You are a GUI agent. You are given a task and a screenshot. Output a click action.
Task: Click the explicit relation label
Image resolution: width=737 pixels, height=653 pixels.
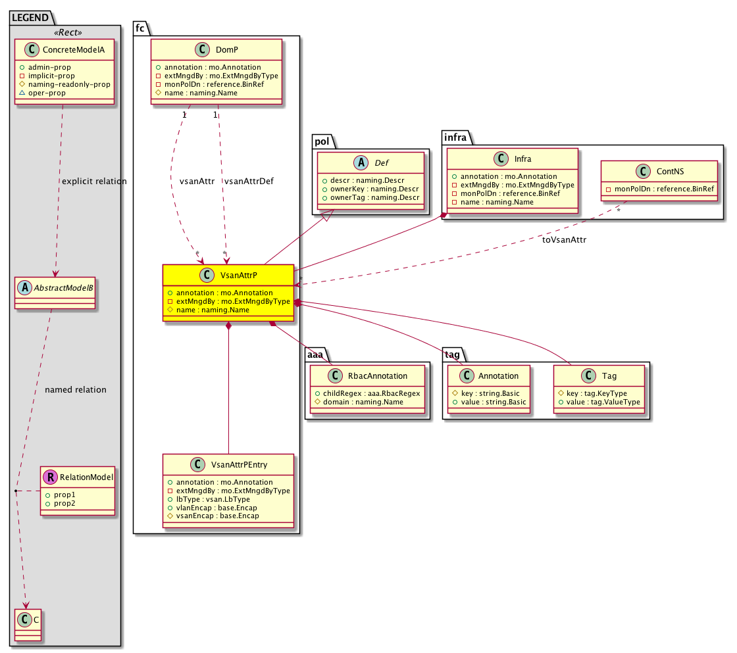pyautogui.click(x=93, y=181)
